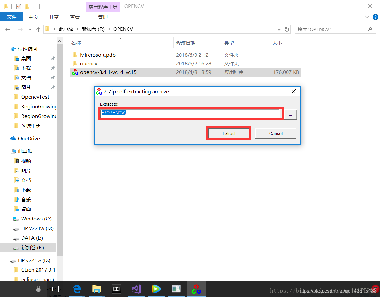Open the video player taskbar icon
The width and height of the screenshot is (380, 297).
156,289
